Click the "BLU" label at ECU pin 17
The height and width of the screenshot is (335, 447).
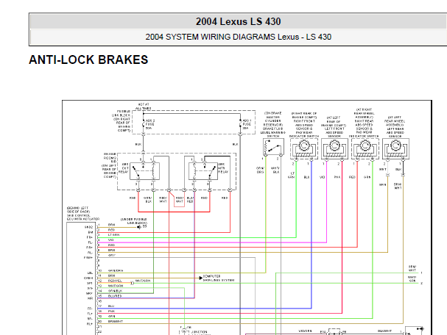(x=111, y=306)
